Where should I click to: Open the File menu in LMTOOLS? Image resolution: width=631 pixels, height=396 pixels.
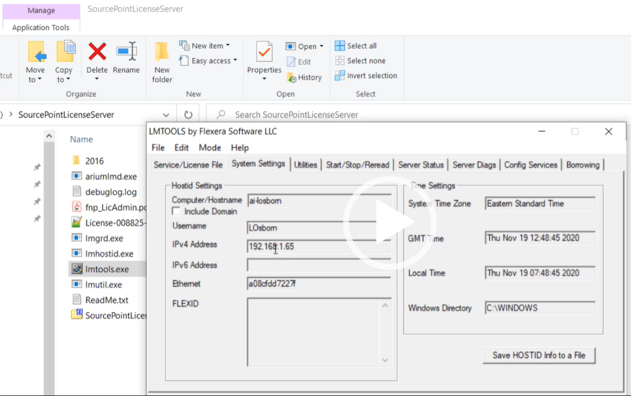point(158,148)
